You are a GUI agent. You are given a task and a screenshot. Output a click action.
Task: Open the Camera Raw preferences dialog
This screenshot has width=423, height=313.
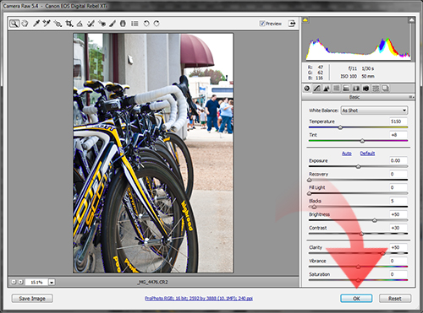(135, 24)
